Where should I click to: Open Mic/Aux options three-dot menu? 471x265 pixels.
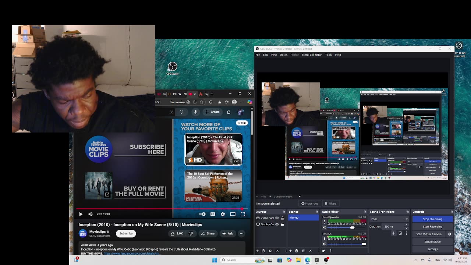point(324,239)
